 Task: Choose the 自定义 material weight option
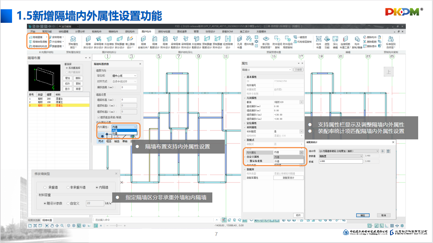click(x=68, y=203)
